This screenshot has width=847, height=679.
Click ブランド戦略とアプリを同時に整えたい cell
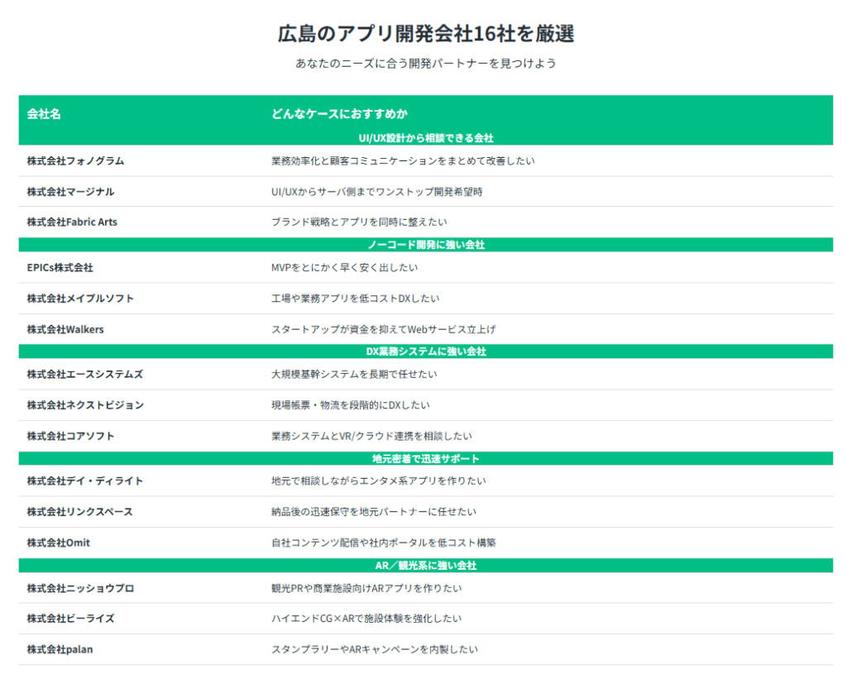pos(359,222)
